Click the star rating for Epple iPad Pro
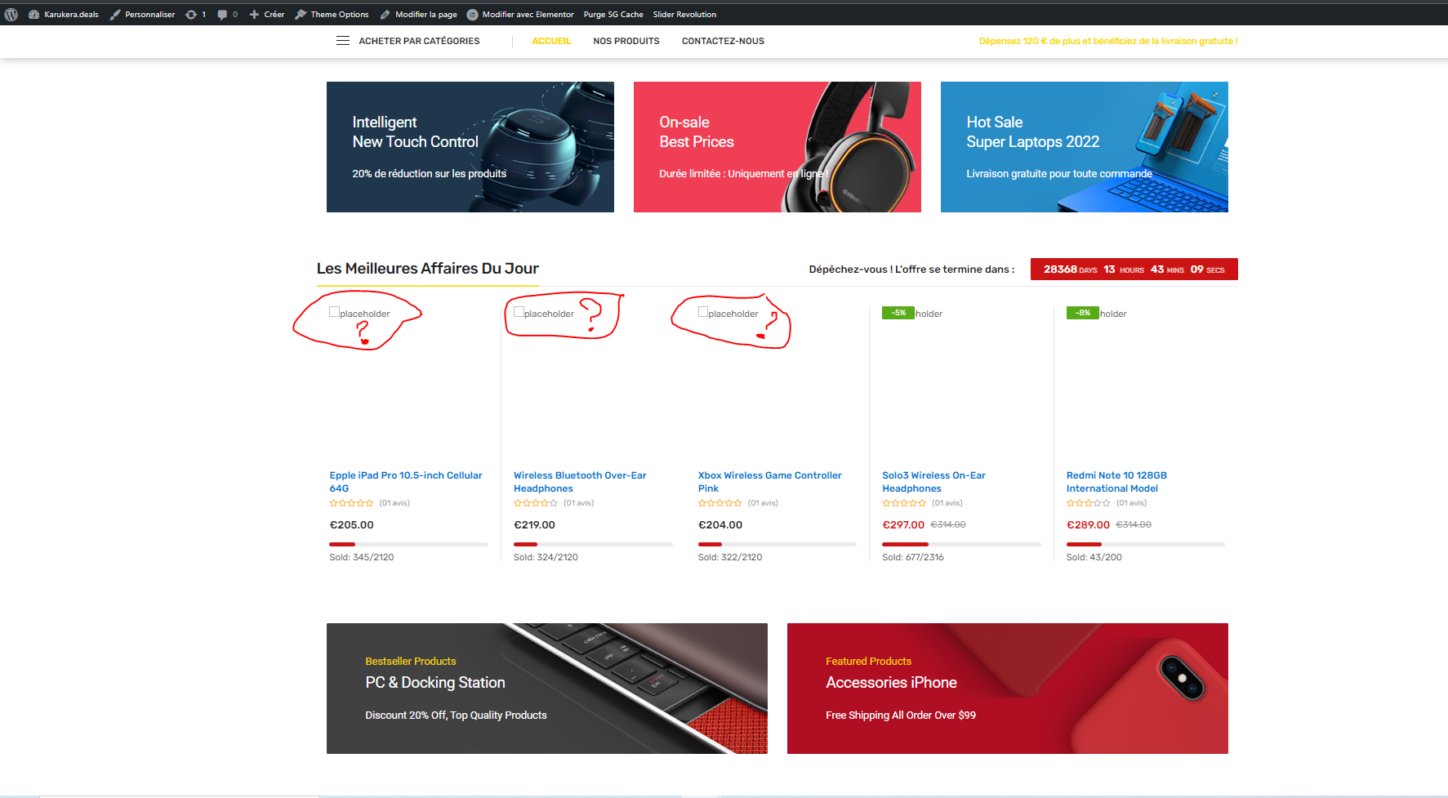 pos(351,503)
